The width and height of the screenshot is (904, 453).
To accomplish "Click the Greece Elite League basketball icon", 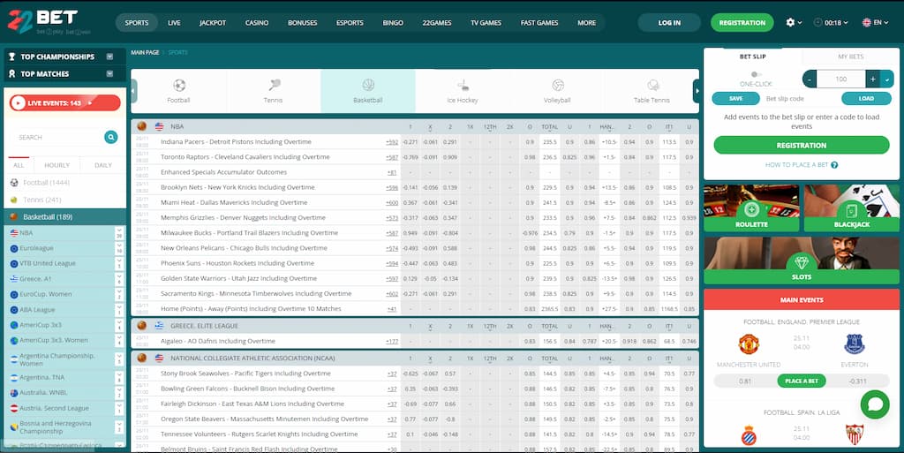I will pos(142,326).
